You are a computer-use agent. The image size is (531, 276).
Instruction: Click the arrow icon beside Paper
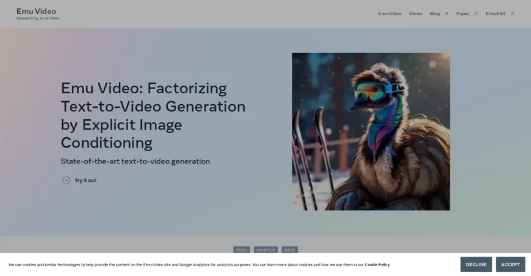click(476, 14)
